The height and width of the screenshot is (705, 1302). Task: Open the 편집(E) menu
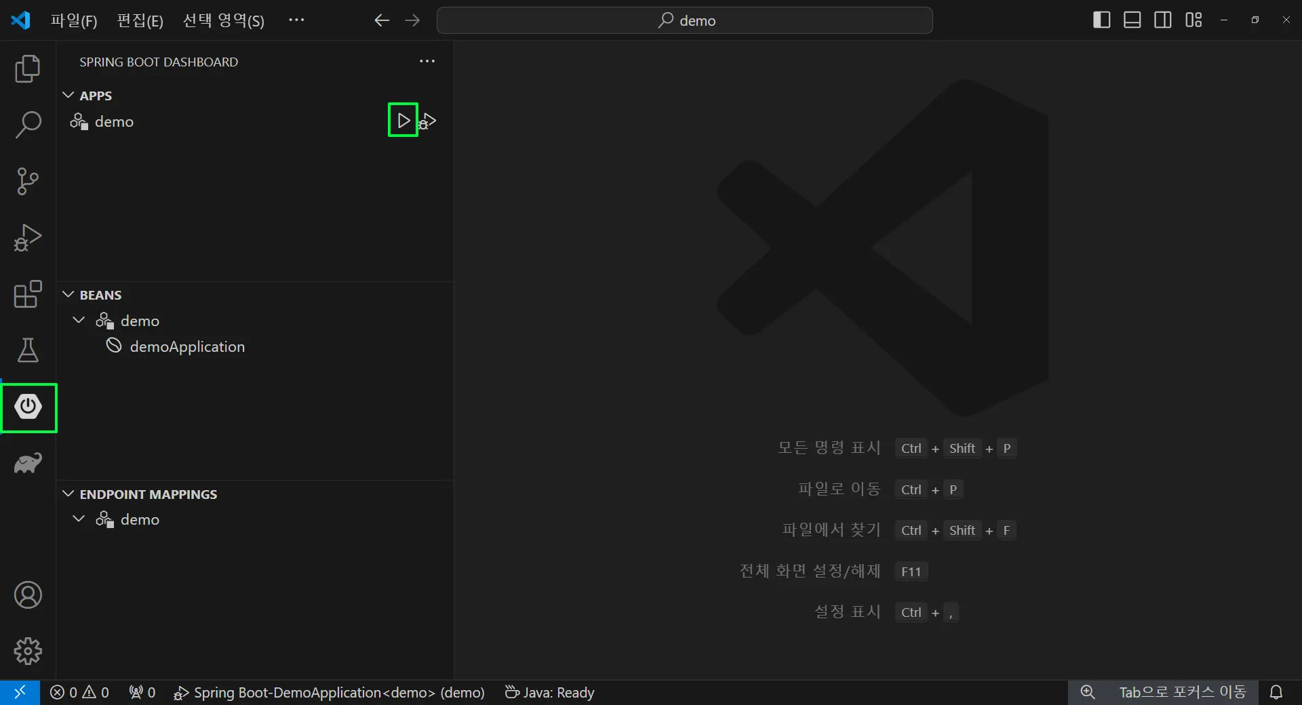(140, 20)
